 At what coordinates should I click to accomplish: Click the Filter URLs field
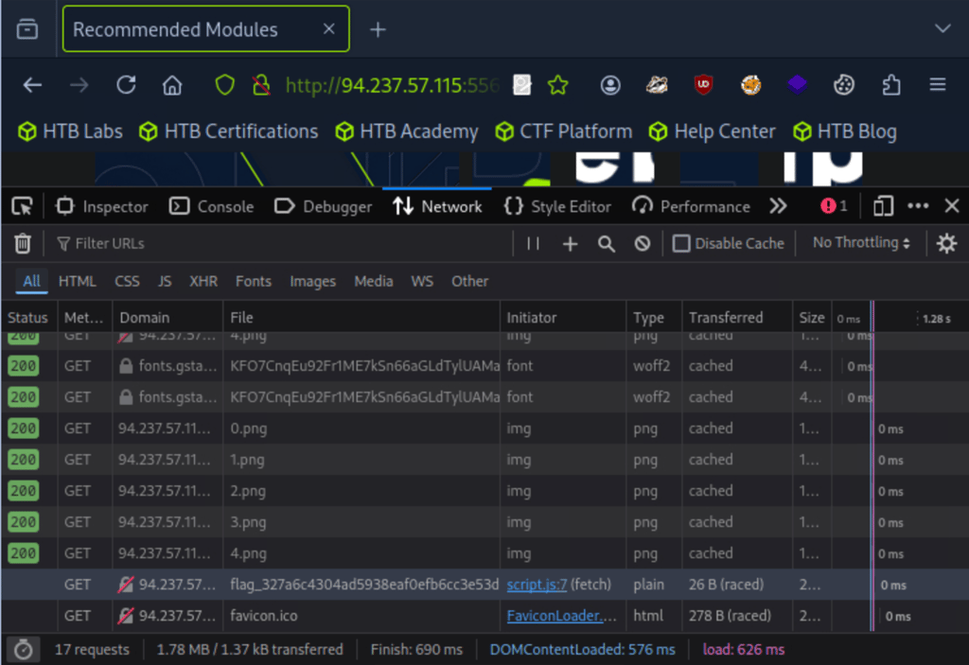[x=281, y=243]
